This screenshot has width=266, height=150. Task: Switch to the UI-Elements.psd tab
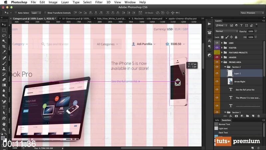[76, 18]
